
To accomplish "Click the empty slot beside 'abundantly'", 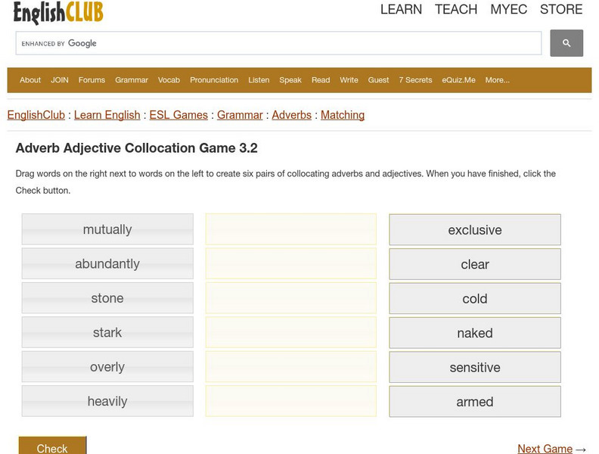I will (290, 263).
